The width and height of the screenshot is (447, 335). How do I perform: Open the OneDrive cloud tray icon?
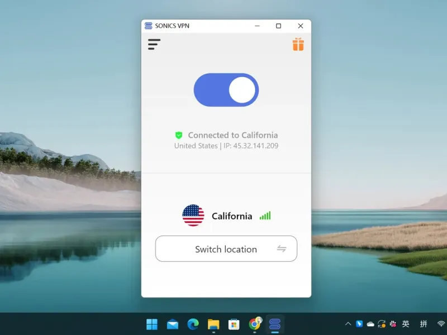coord(370,324)
